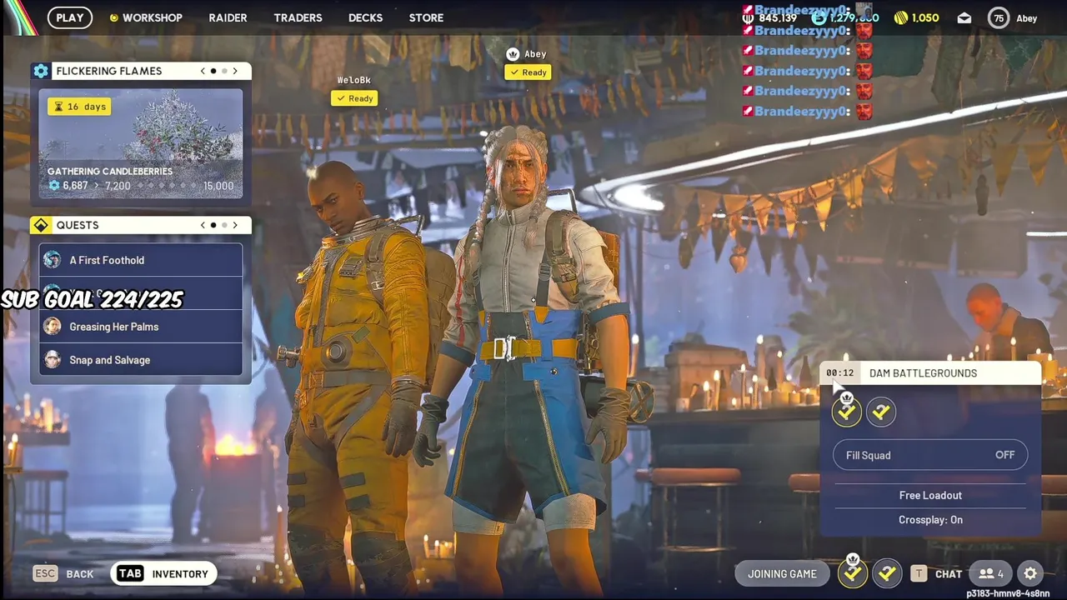This screenshot has width=1067, height=600.
Task: Click the second squad member icon in the Dam Battlegrounds panel
Action: (x=881, y=412)
